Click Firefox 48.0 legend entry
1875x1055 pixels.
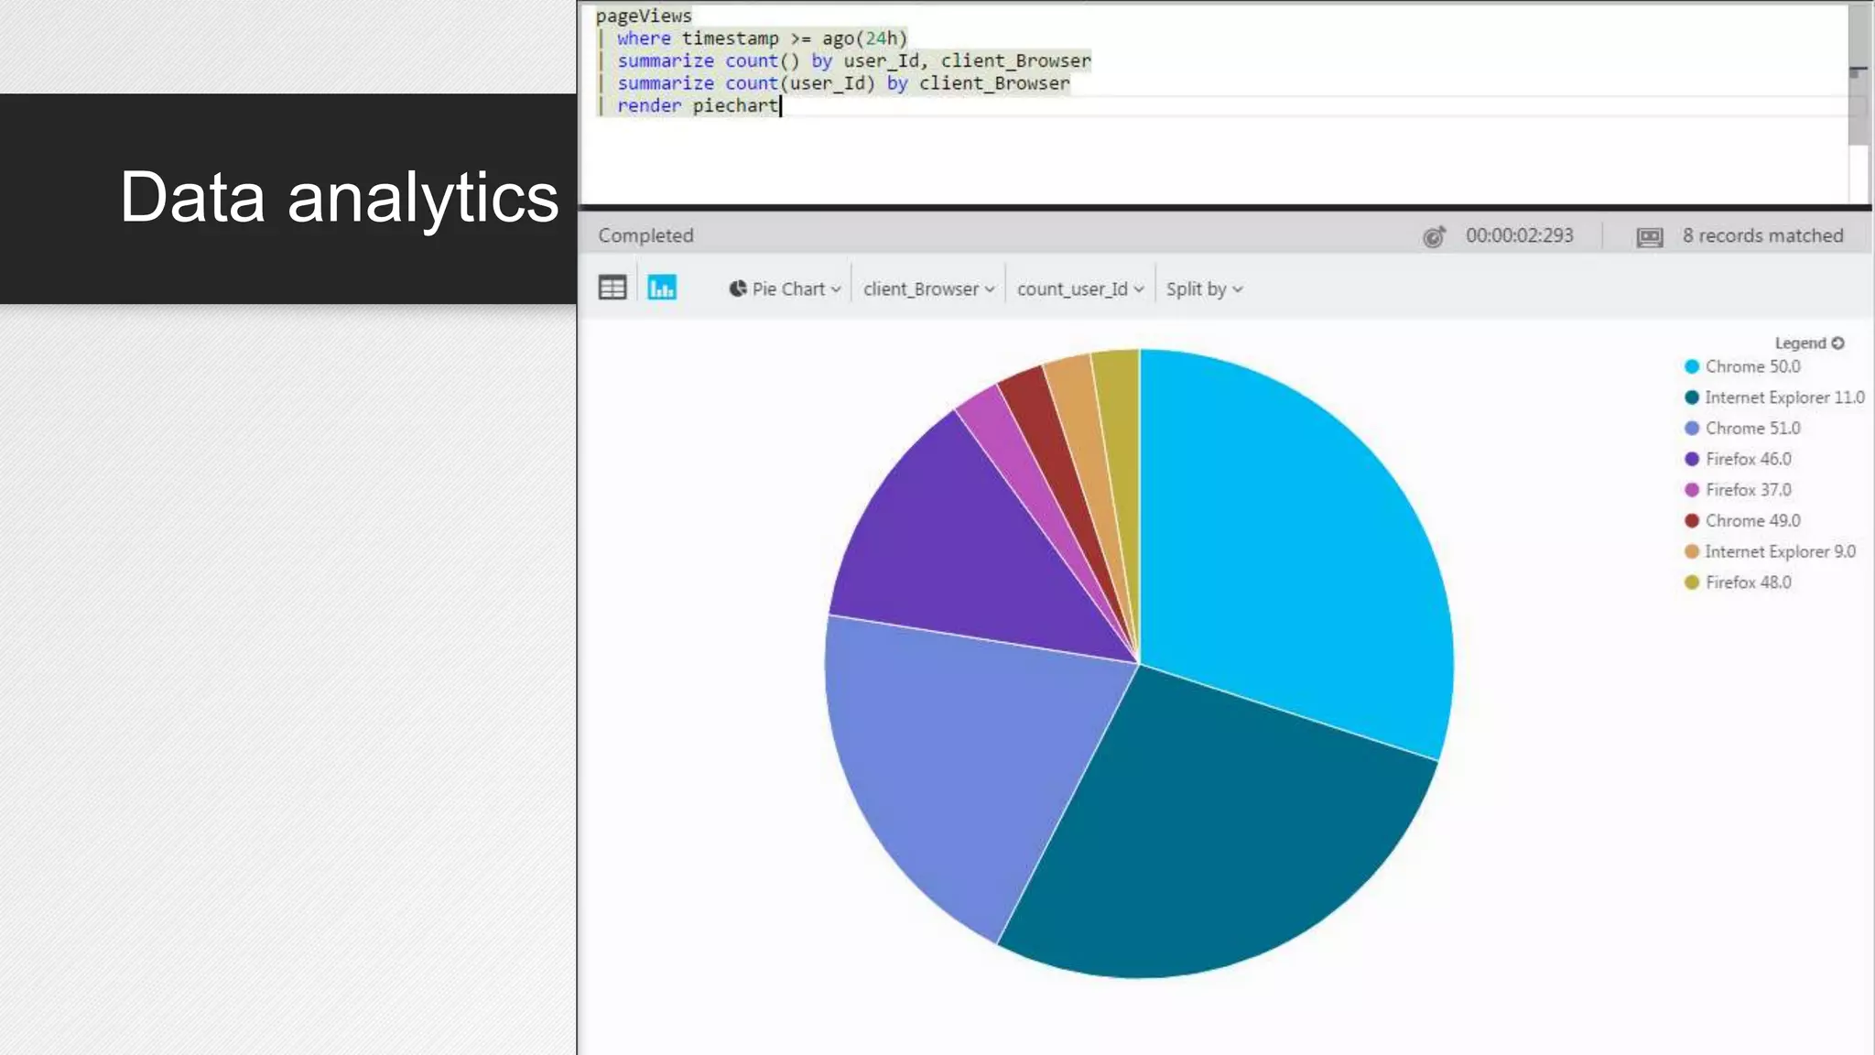(x=1738, y=582)
